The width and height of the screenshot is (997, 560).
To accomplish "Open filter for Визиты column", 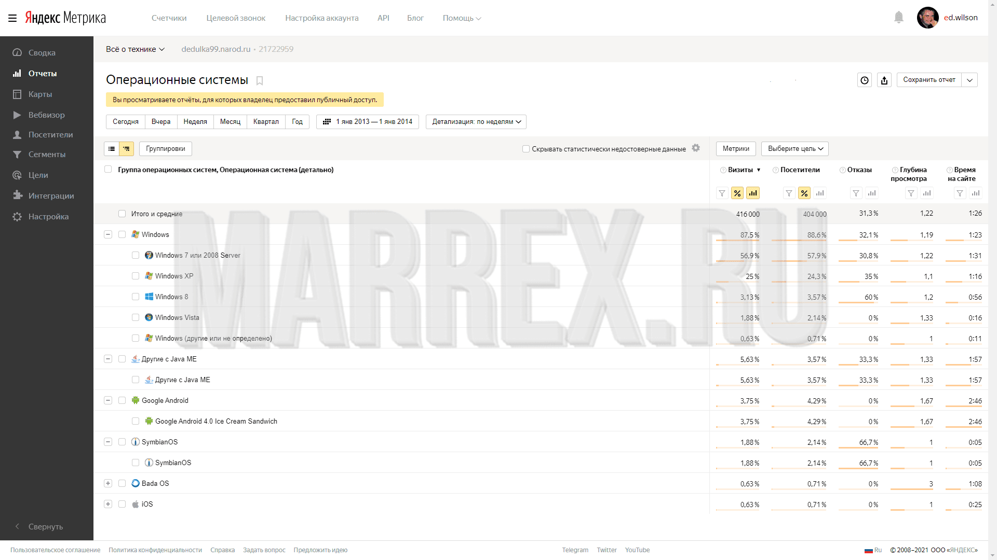I will point(722,193).
